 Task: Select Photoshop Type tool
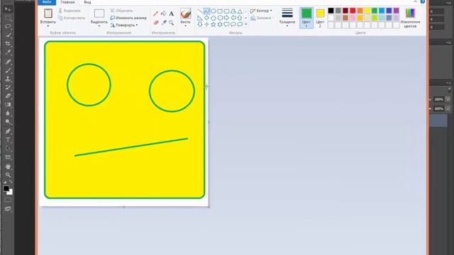[8, 140]
